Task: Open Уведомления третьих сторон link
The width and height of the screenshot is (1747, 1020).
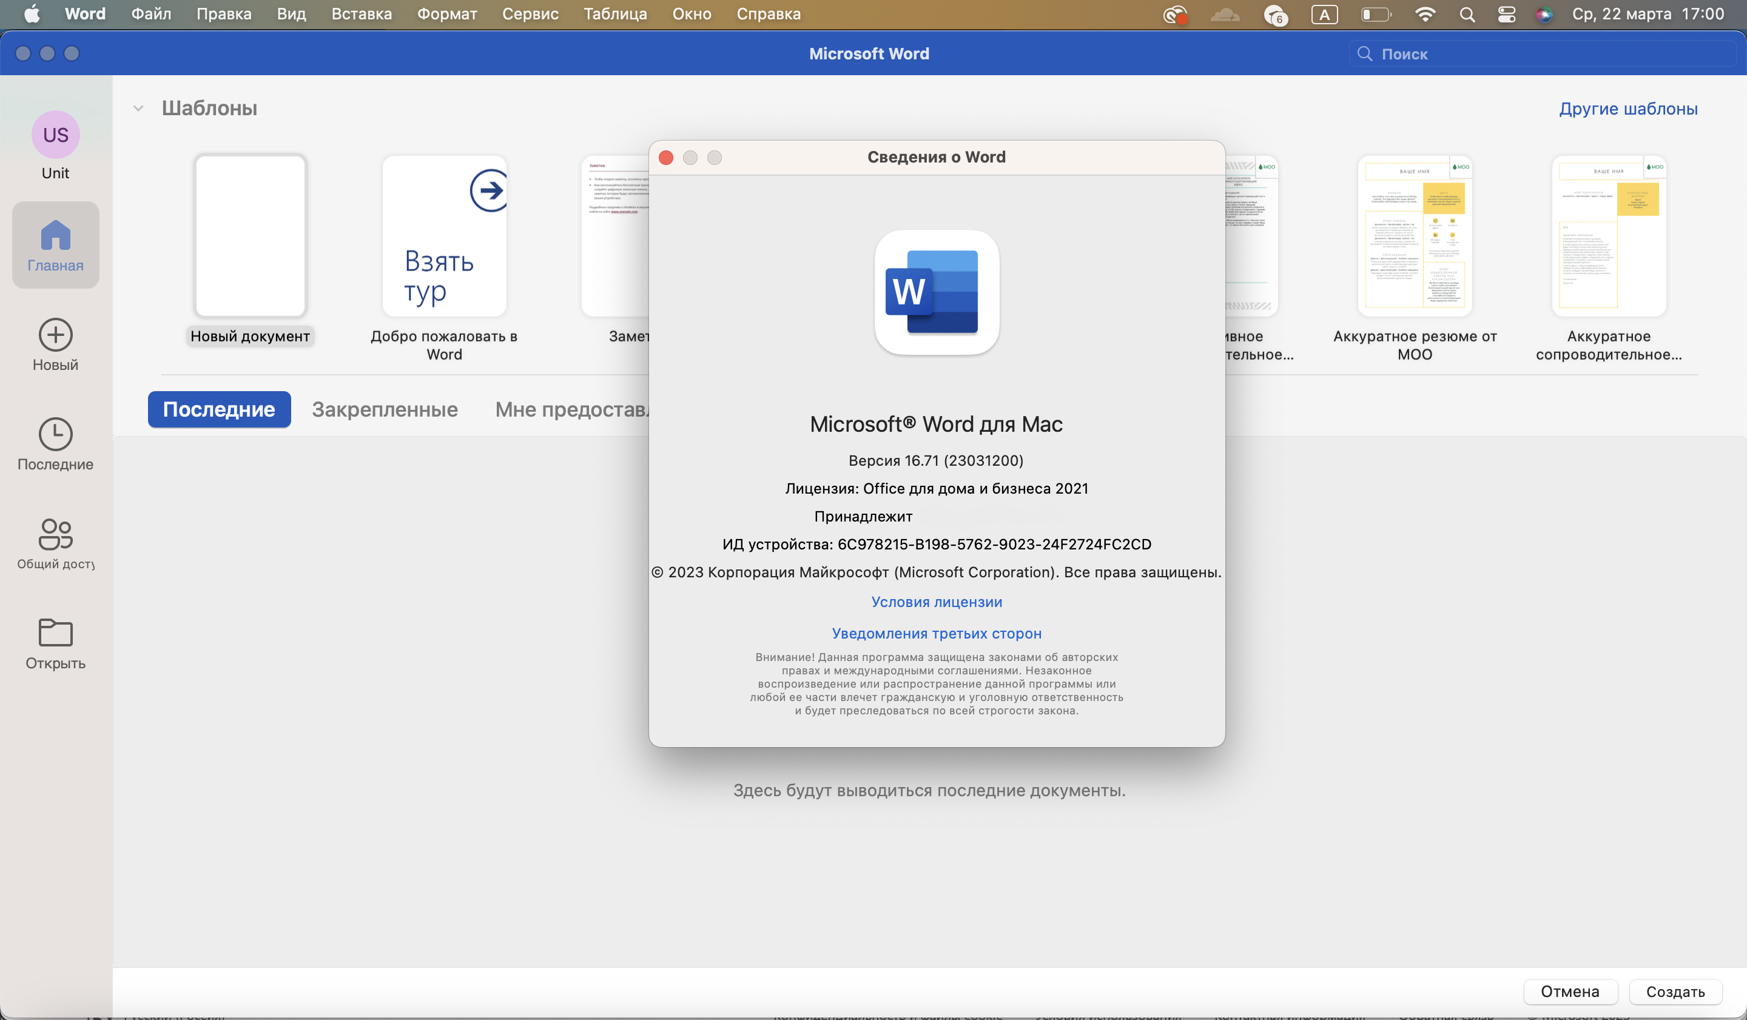Action: [937, 633]
